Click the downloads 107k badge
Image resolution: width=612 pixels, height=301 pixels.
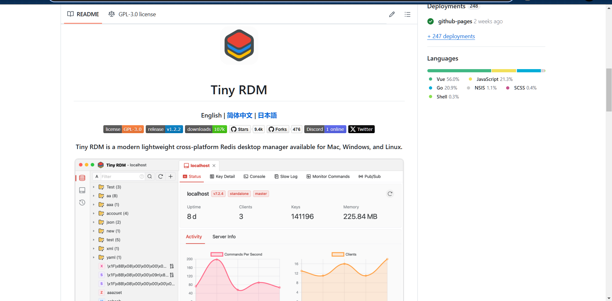pyautogui.click(x=206, y=129)
